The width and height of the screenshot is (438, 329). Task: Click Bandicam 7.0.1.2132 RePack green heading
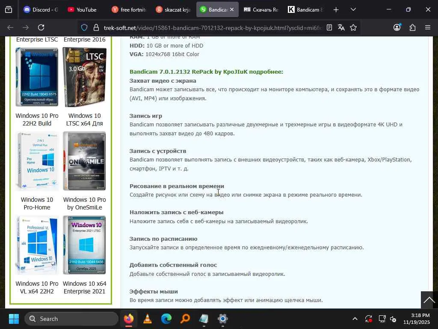(206, 72)
